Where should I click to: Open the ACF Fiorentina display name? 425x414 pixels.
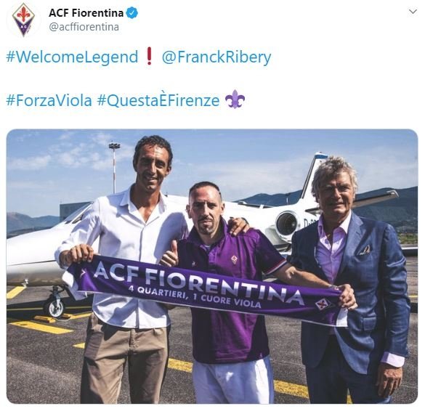point(86,13)
